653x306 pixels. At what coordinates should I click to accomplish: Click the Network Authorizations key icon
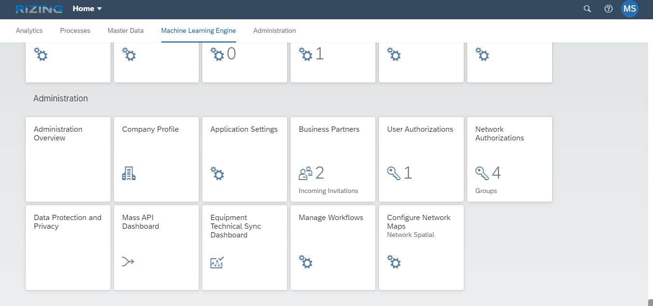point(482,173)
